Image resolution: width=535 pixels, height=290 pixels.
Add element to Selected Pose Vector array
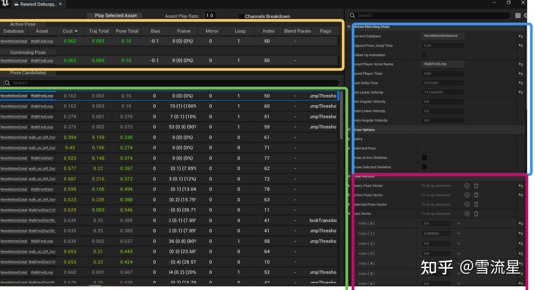467,204
